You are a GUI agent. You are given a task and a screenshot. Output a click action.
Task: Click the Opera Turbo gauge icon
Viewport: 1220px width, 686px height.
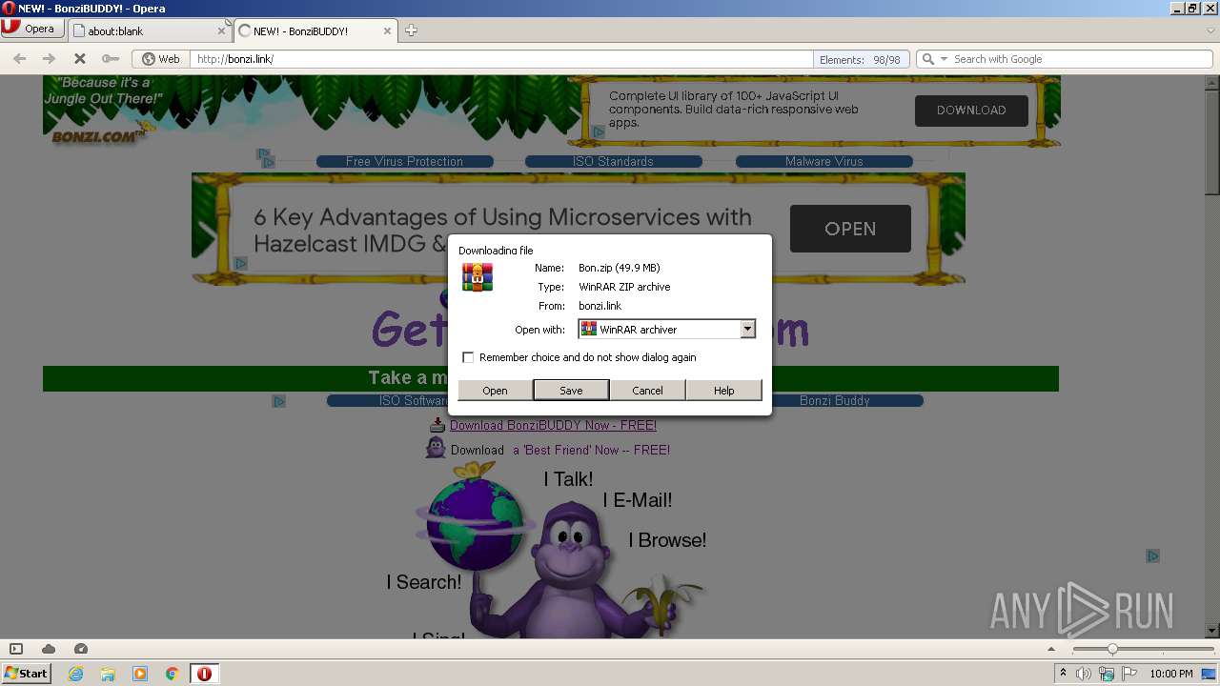coord(80,649)
